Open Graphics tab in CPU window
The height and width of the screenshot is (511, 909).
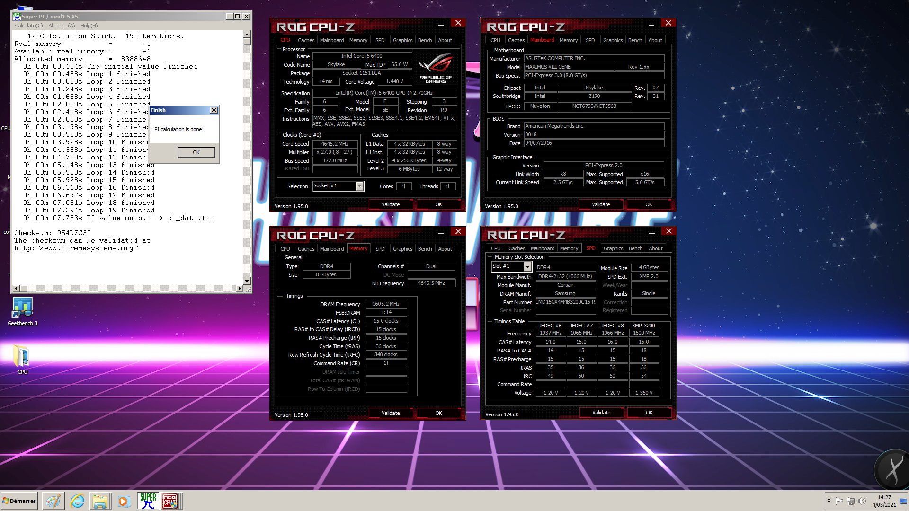(402, 40)
